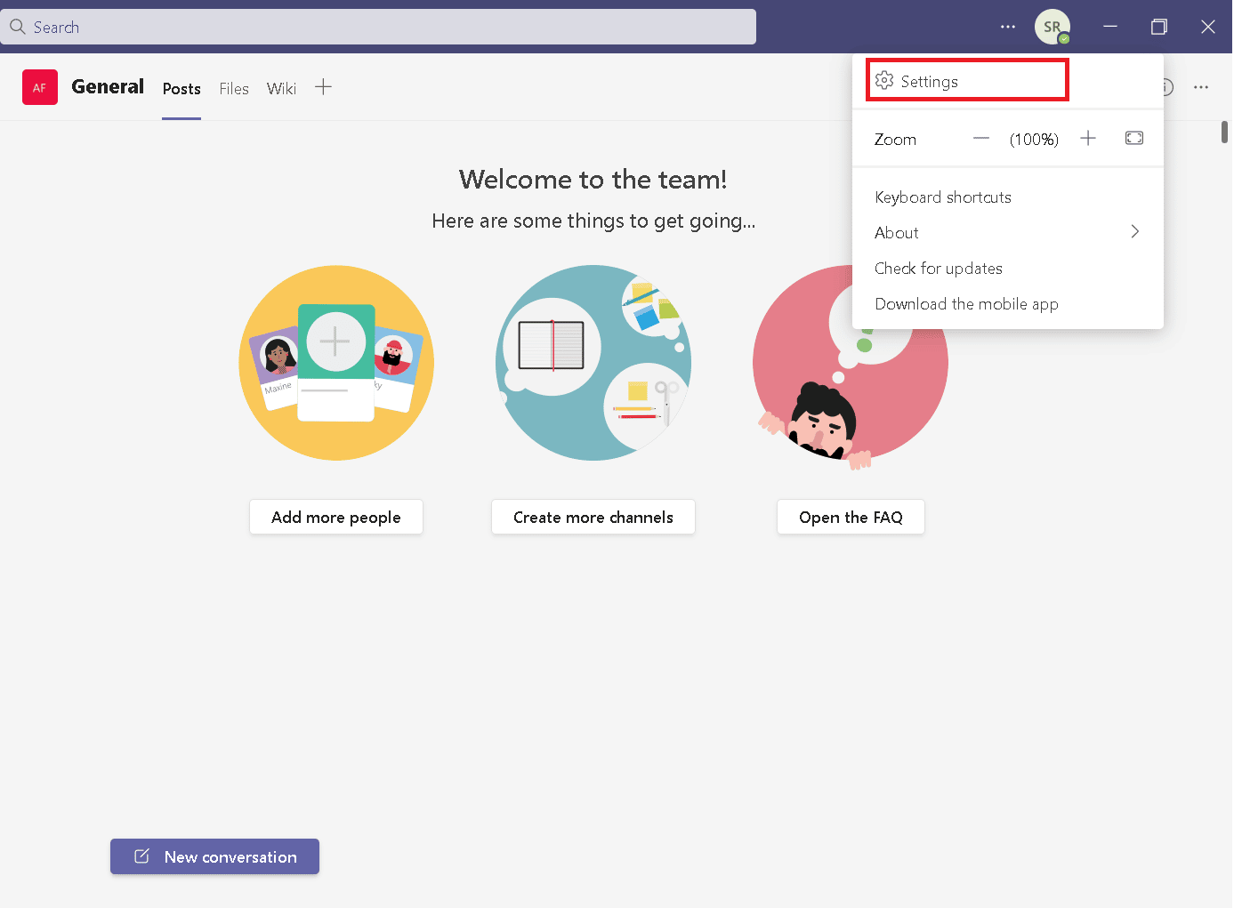
Task: Open the SR profile avatar
Action: coord(1053,27)
